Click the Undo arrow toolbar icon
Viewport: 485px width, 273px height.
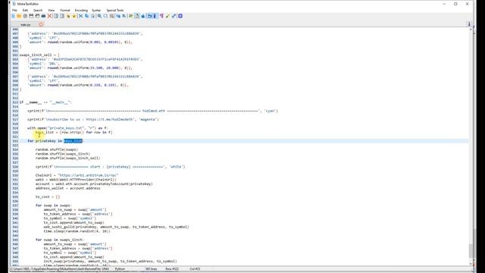tap(149, 16)
